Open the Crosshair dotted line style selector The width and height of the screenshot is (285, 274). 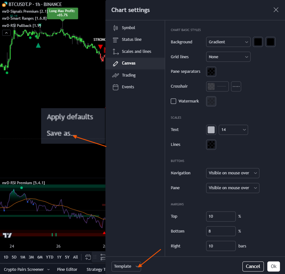(236, 86)
